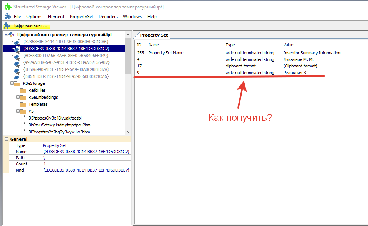Select stream Bl3tvqzfzm2z2bq2y3vyw1w3hbm
Screen dimensions: 368x226
[x=59, y=132]
